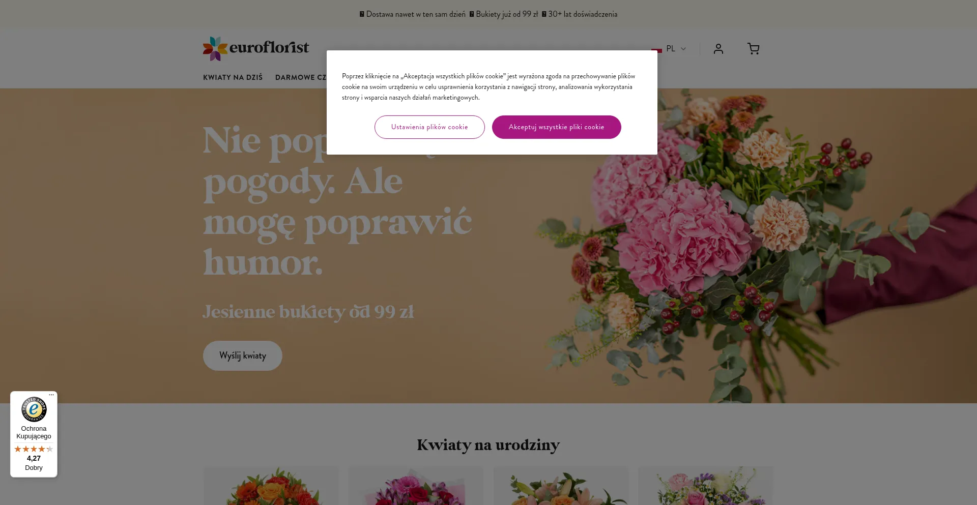The width and height of the screenshot is (977, 505).
Task: Accept all cookies with Akceptuj wszystkie pliki cookie
Action: point(556,127)
